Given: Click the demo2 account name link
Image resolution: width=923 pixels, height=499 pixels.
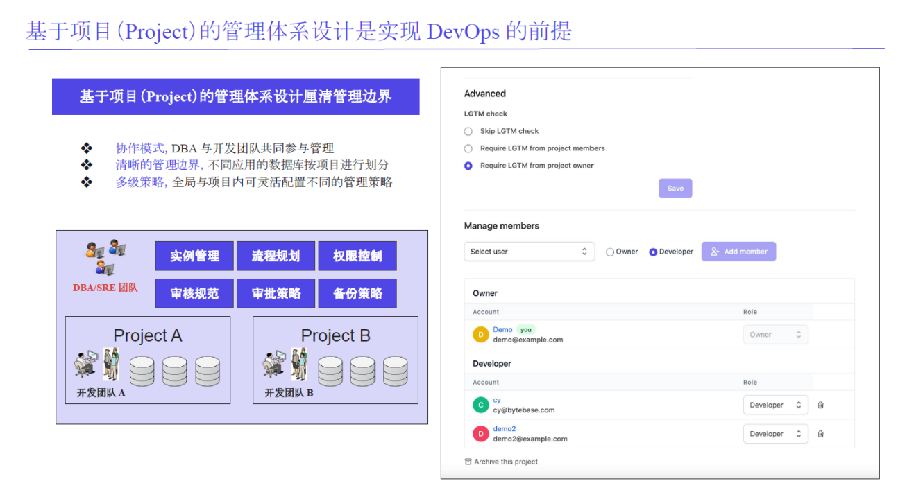Looking at the screenshot, I should (505, 429).
